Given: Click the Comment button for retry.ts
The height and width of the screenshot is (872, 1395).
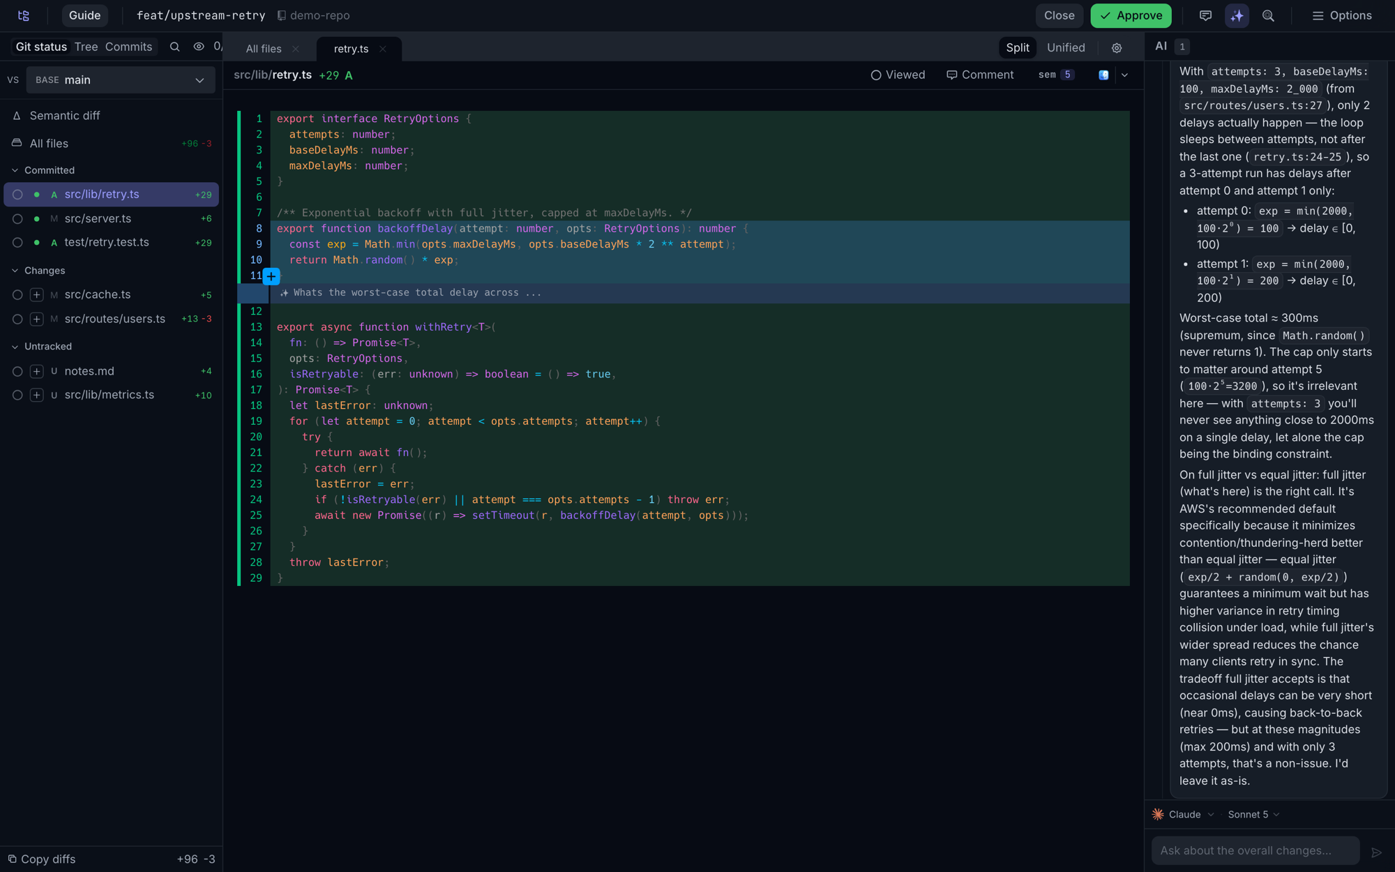Looking at the screenshot, I should pyautogui.click(x=980, y=75).
